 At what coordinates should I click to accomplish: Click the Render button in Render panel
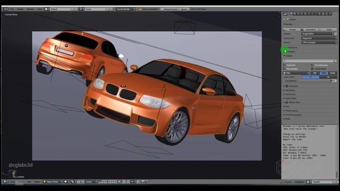pos(292,30)
